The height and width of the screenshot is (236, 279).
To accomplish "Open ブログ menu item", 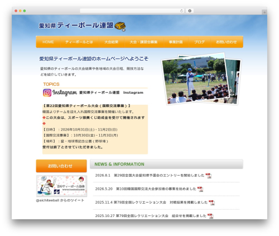I will point(199,42).
